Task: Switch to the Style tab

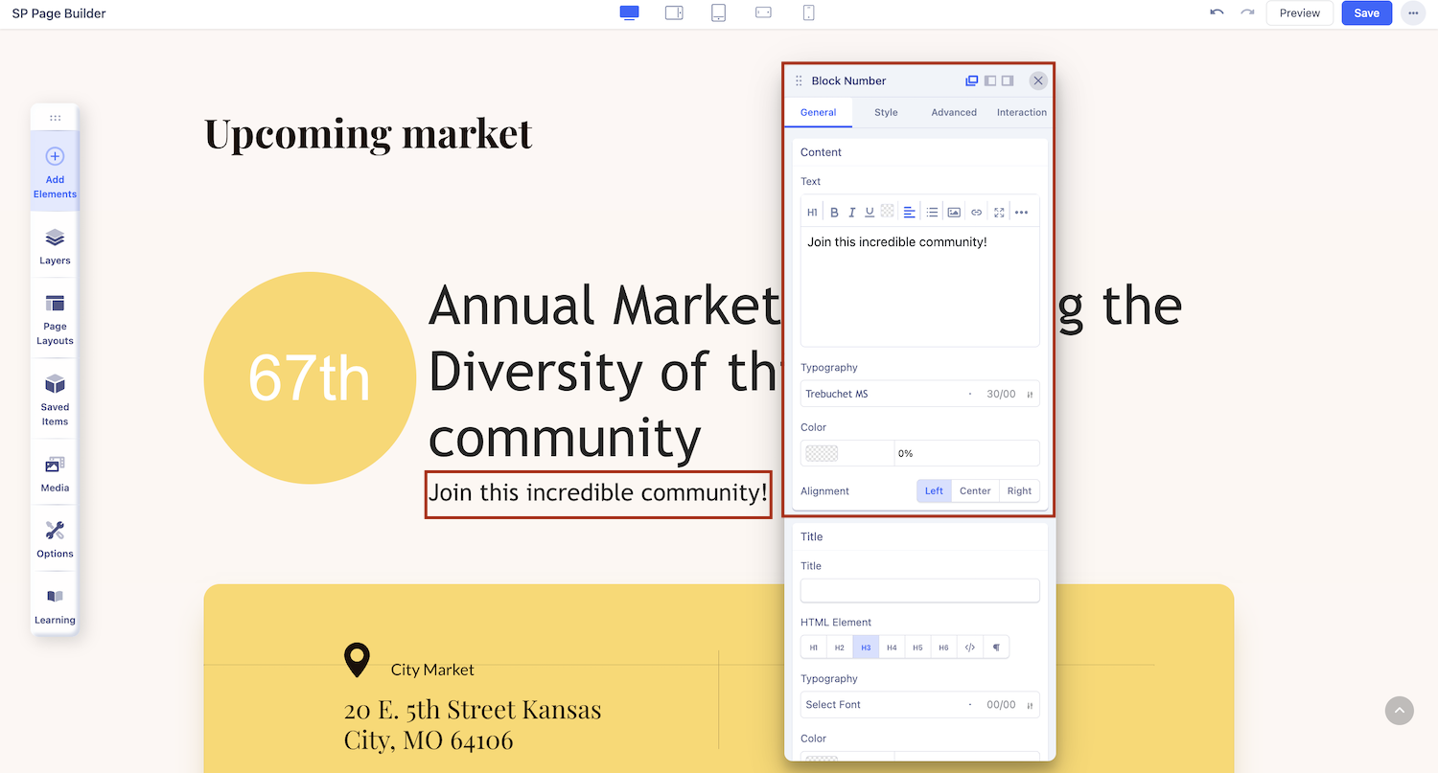Action: (x=886, y=112)
